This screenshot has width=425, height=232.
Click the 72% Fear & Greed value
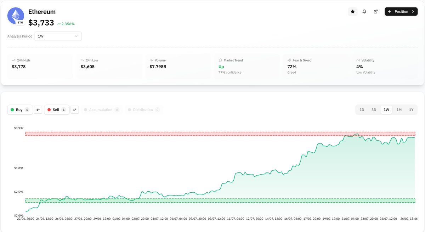292,67
